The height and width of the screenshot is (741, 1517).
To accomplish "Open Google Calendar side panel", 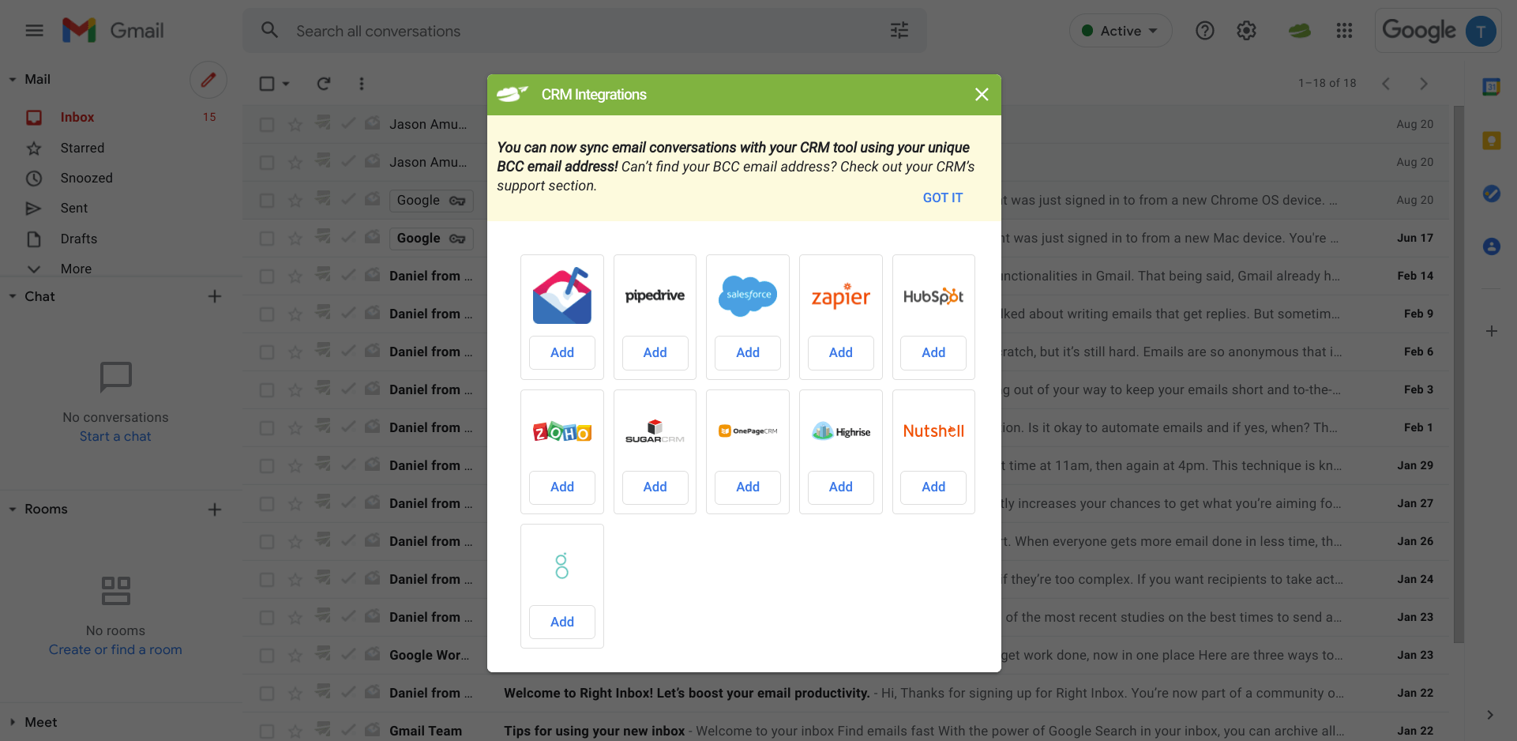I will pyautogui.click(x=1491, y=87).
